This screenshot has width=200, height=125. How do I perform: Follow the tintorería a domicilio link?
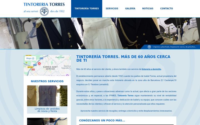pos(151,69)
